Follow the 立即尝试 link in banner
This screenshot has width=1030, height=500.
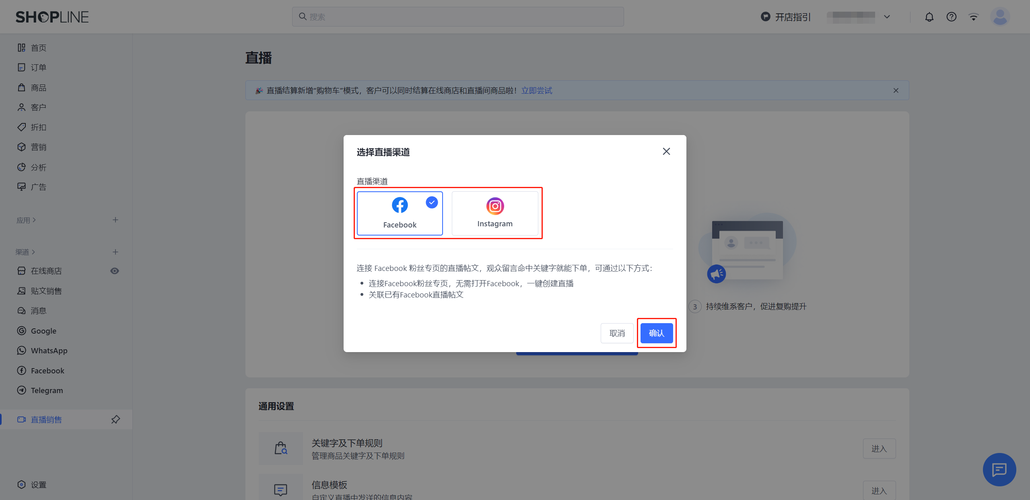pyautogui.click(x=537, y=90)
